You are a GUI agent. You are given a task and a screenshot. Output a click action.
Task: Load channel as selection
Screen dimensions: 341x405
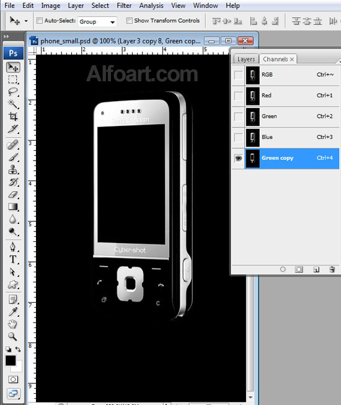[x=283, y=269]
